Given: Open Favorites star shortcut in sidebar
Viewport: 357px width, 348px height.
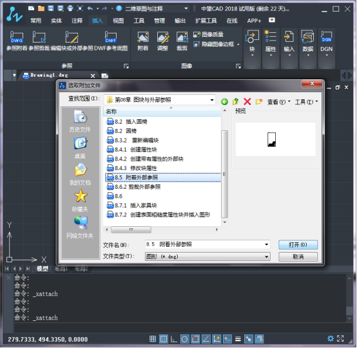Looking at the screenshot, I should [80, 200].
